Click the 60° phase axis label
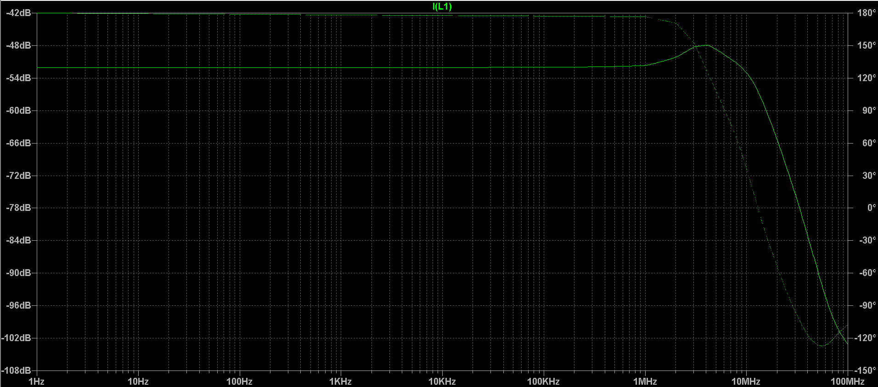The height and width of the screenshot is (387, 878). (869, 143)
